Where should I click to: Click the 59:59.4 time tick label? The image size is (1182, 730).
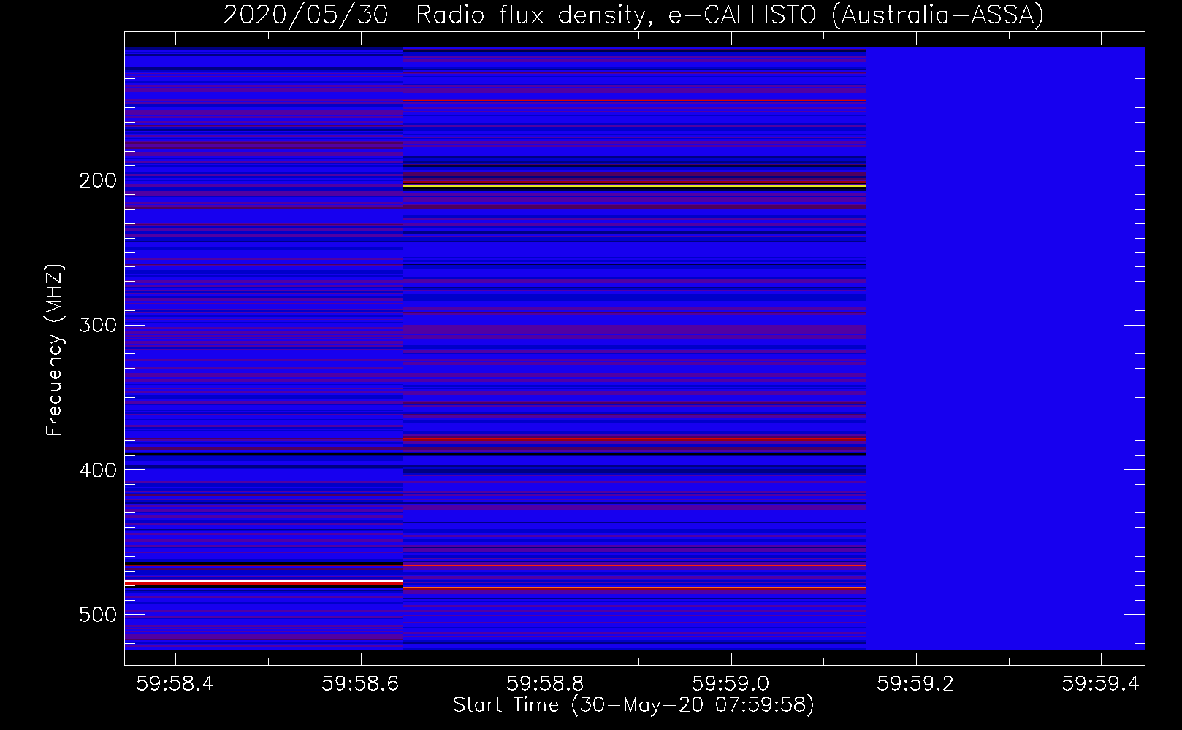1100,683
